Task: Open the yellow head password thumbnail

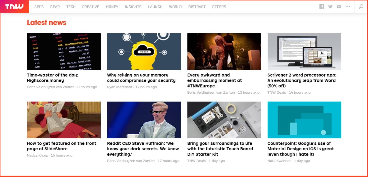Action: click(x=144, y=51)
